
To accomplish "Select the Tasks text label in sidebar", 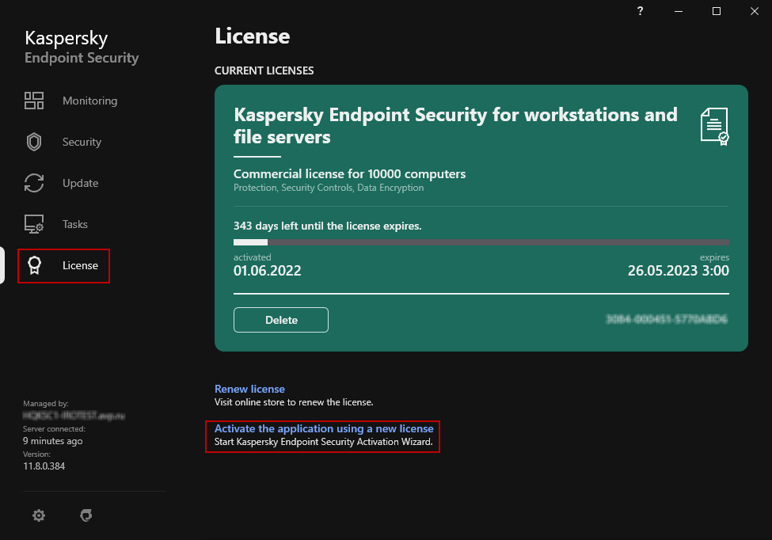I will coord(75,224).
